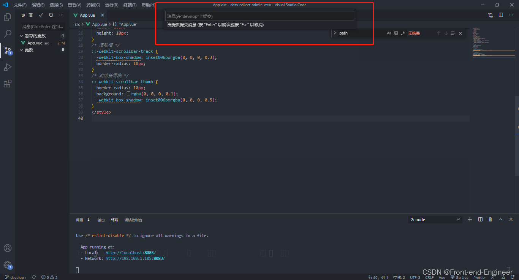Viewport: 519px width, 280px height.
Task: Change the CRLF end of line setting
Action: click(429, 277)
